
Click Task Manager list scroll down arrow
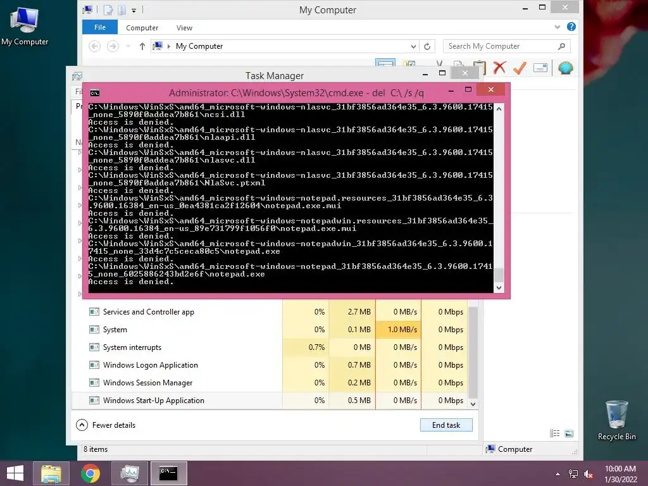coord(473,404)
